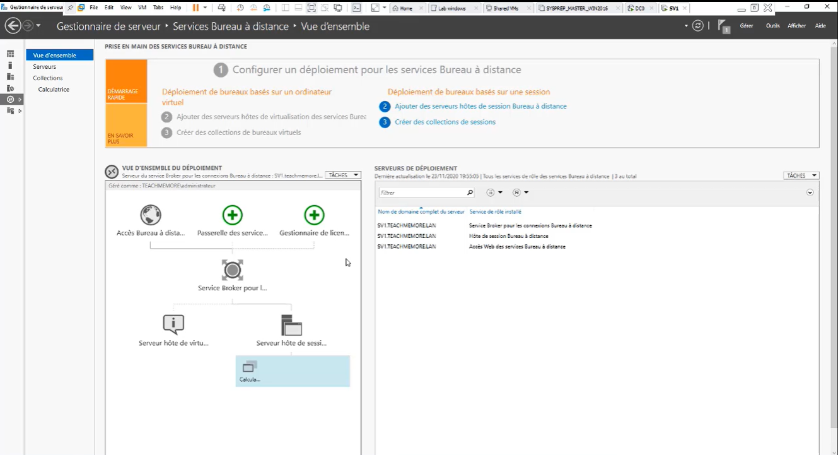Select the Service Broker node in deployment overview
The image size is (838, 455).
pyautogui.click(x=232, y=269)
